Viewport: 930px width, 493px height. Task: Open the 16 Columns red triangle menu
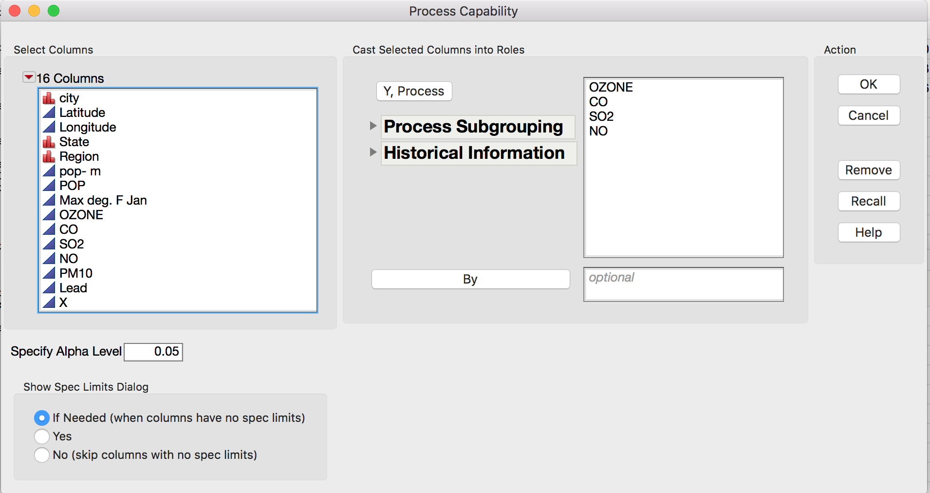pos(29,77)
